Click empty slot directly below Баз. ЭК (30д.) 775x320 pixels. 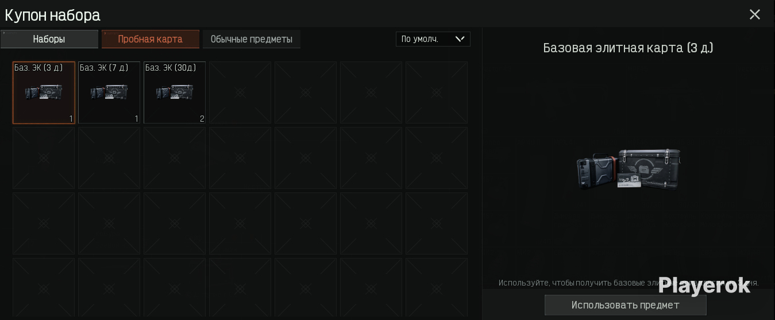(175, 158)
